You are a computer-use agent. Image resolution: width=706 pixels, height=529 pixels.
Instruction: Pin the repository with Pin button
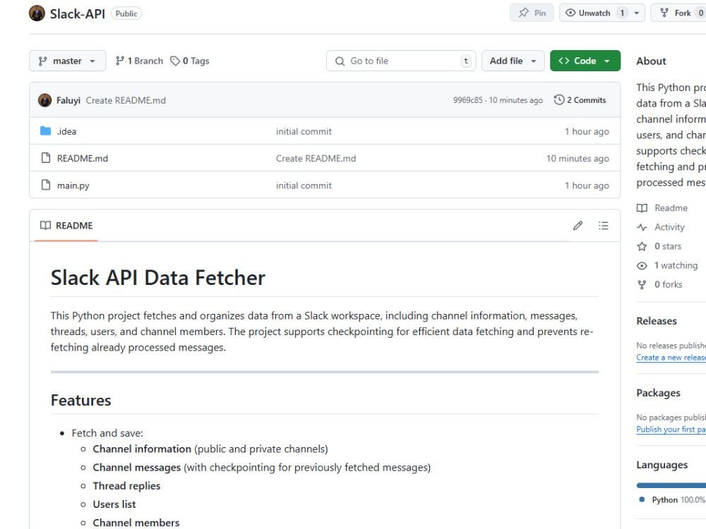coord(532,13)
